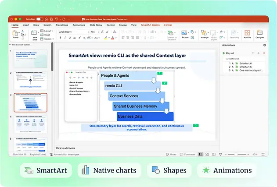Clear all text formatting

[115, 32]
